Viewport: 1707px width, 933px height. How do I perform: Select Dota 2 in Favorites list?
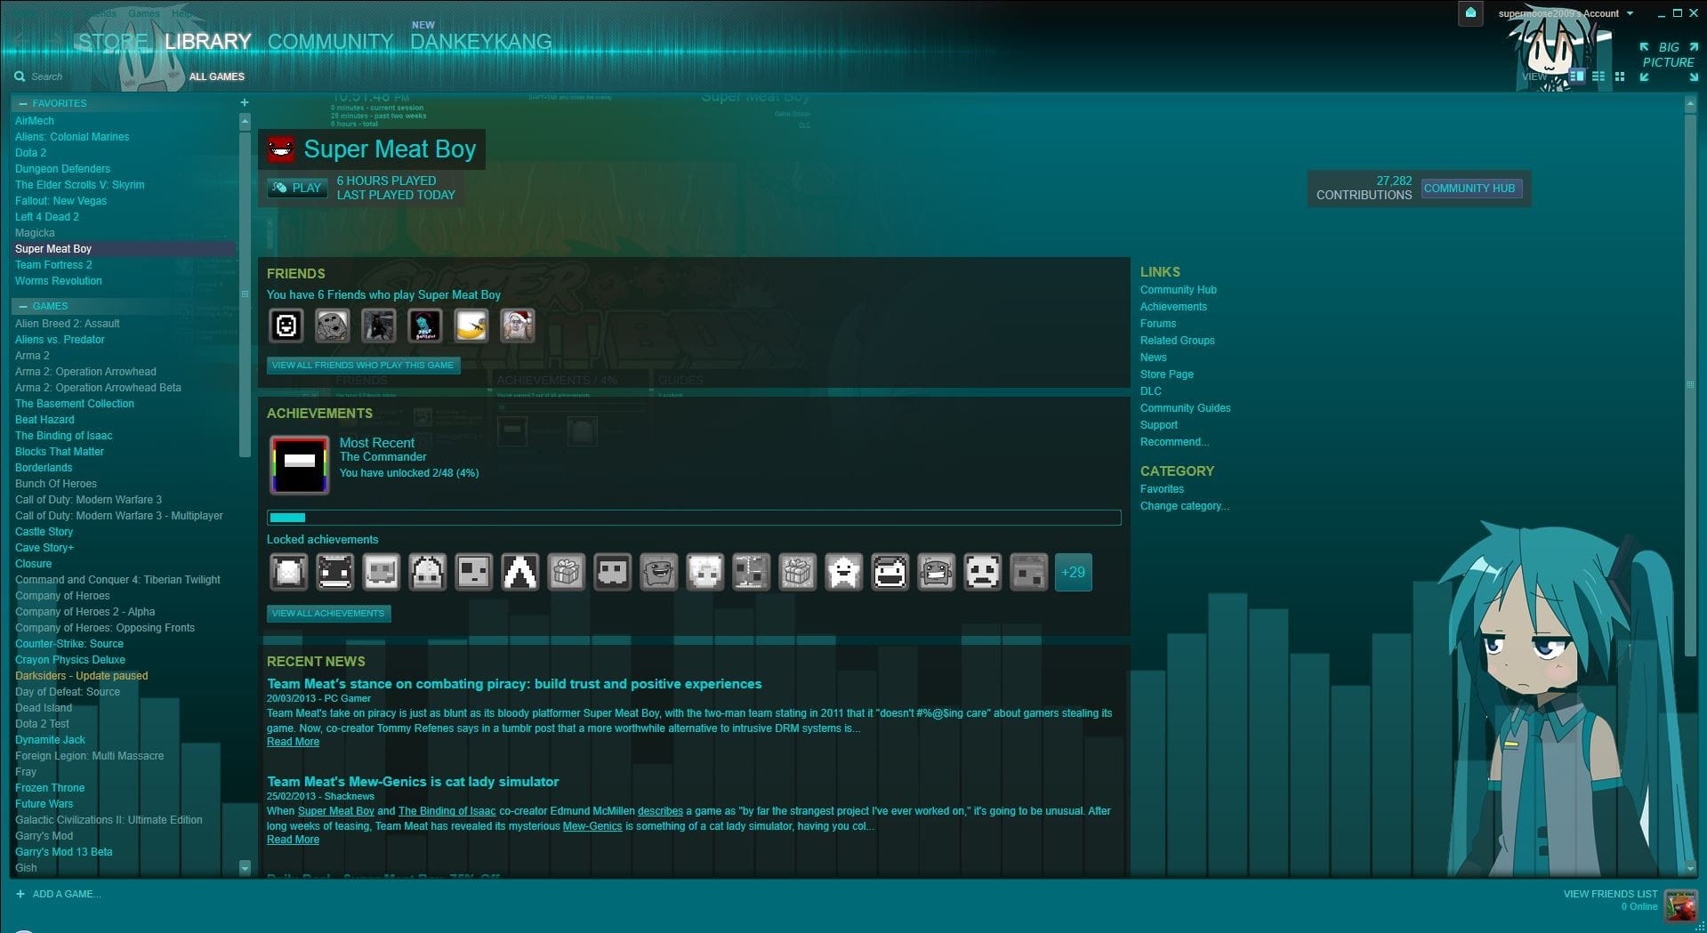click(31, 153)
